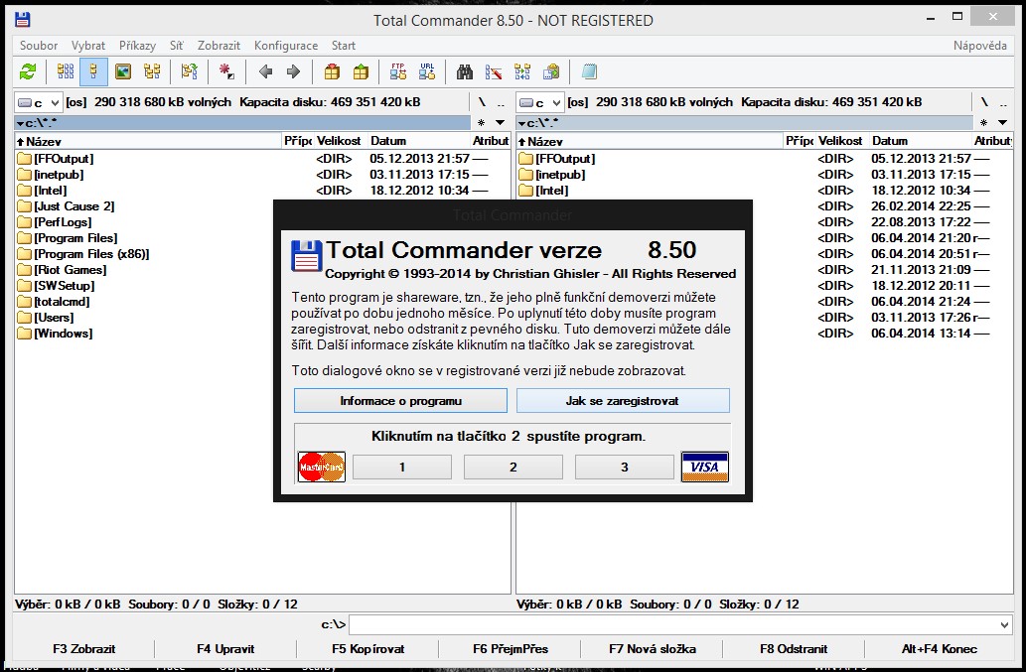Go to parent directory in left panel
1026x672 pixels.
(501, 102)
